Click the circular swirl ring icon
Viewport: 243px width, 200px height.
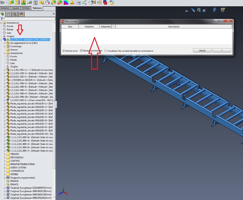[111, 2]
